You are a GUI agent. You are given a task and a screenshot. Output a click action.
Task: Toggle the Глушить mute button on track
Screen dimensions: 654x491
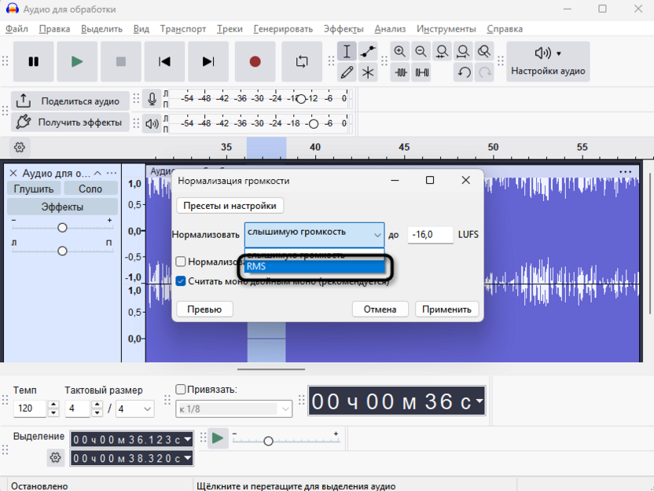pos(34,189)
